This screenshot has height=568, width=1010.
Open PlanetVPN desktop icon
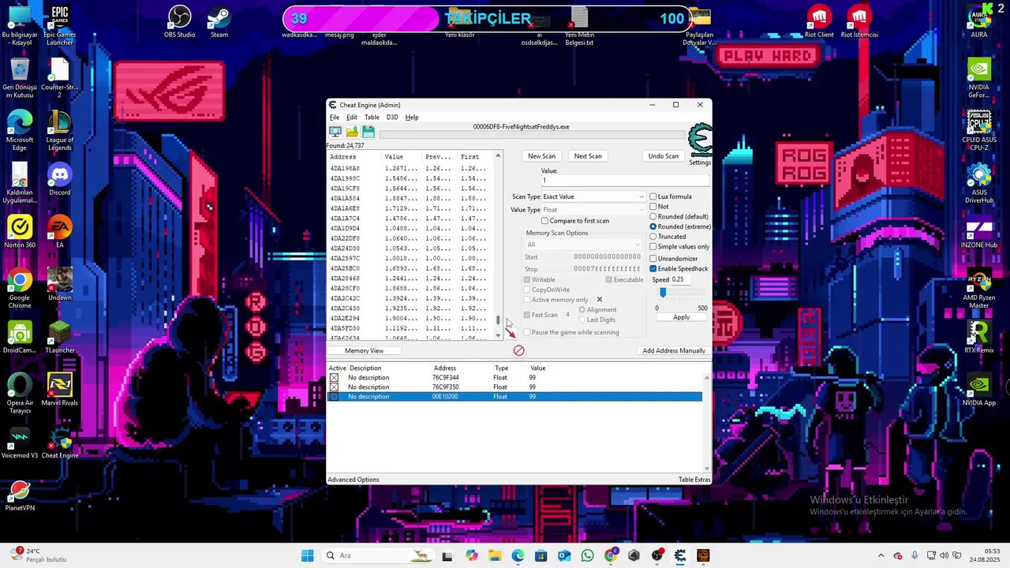(x=20, y=495)
